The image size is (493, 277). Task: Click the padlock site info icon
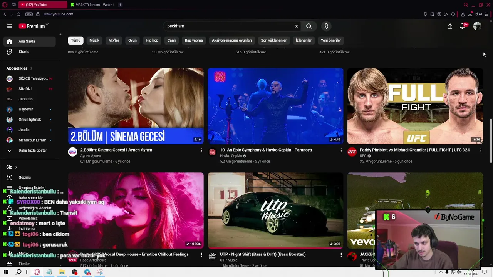[38, 14]
